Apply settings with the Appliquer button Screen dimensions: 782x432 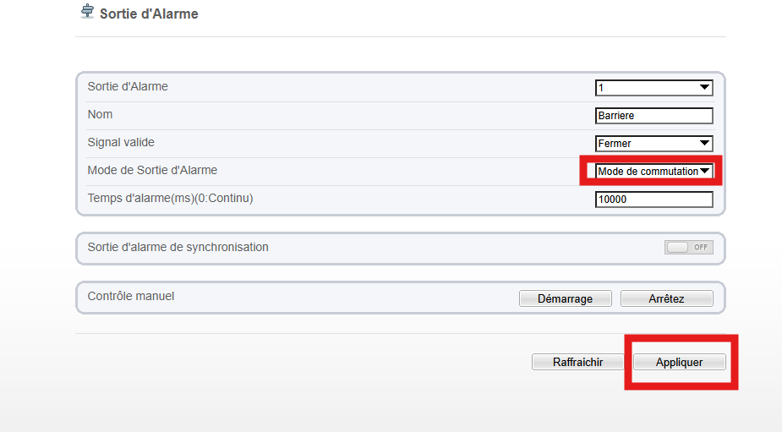[x=679, y=362]
